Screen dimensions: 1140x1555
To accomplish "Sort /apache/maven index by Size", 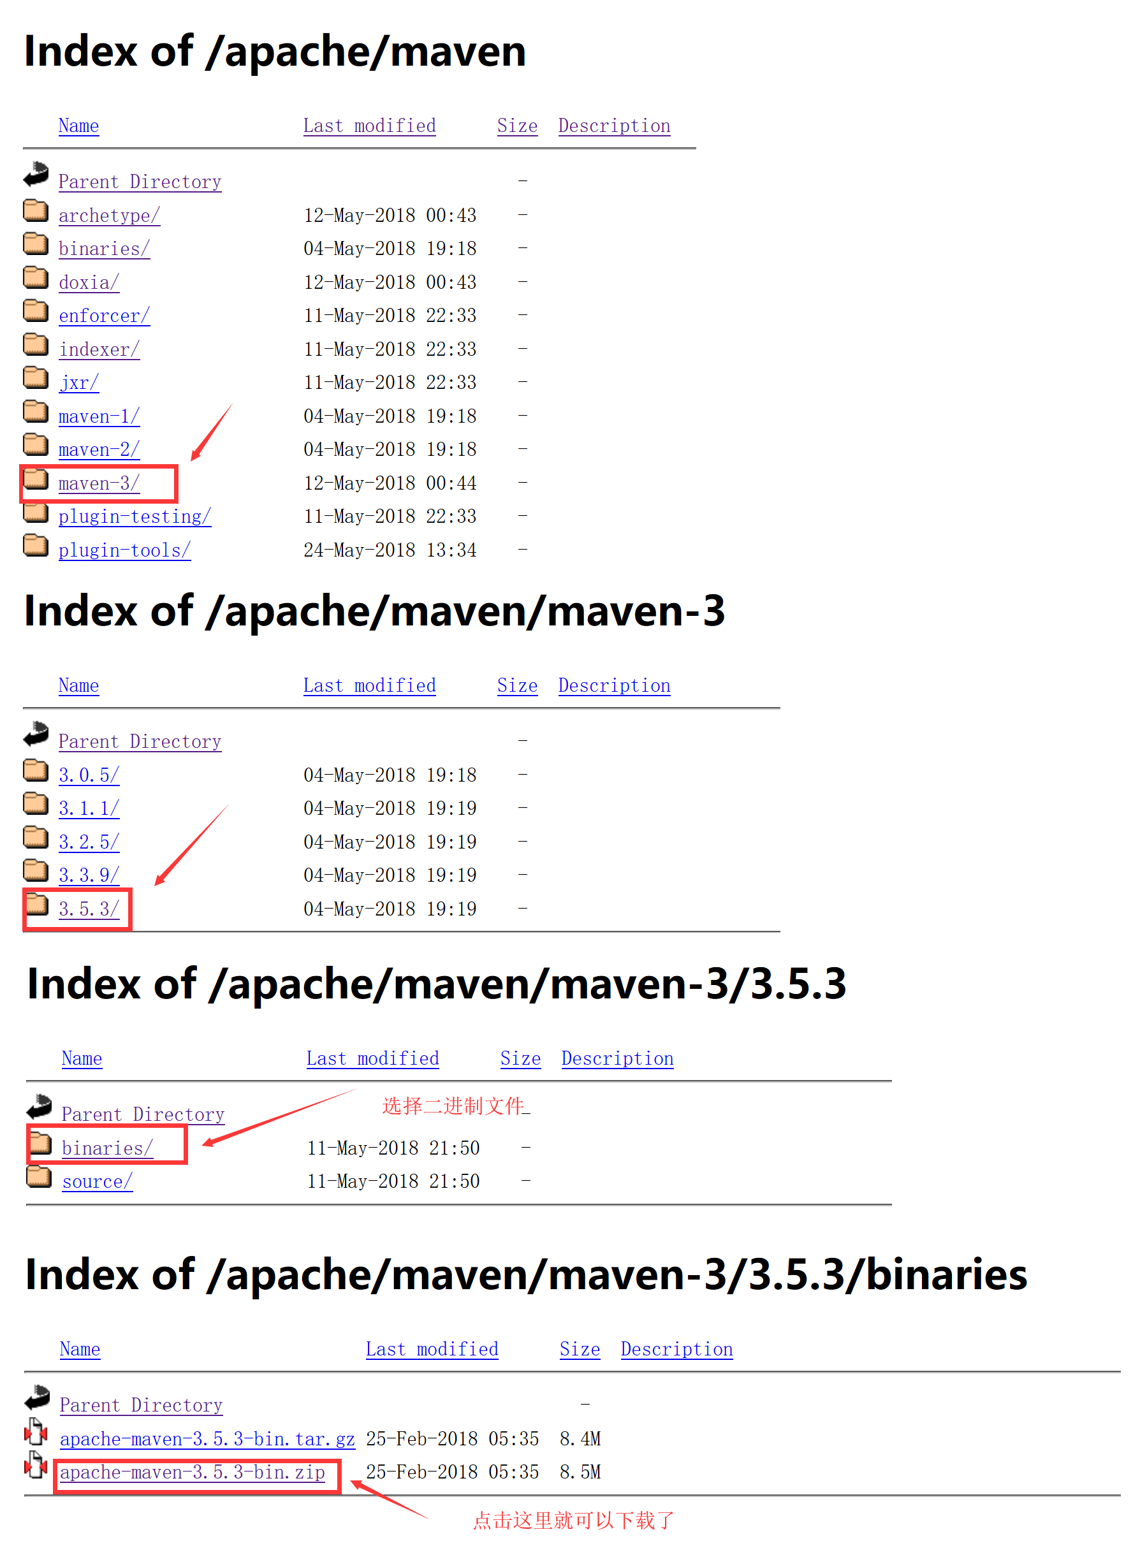I will [517, 126].
